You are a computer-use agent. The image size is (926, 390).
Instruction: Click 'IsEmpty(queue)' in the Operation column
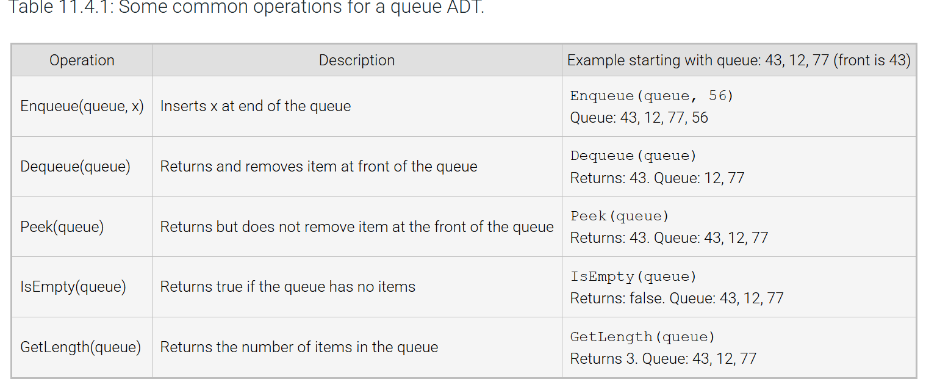coord(73,287)
